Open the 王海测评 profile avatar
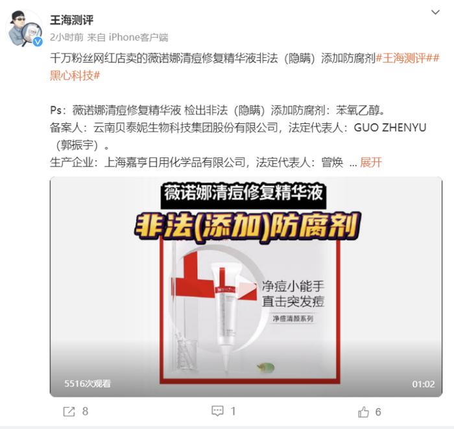 pos(24,29)
